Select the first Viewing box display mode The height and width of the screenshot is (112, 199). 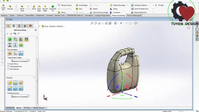[x=10, y=83]
